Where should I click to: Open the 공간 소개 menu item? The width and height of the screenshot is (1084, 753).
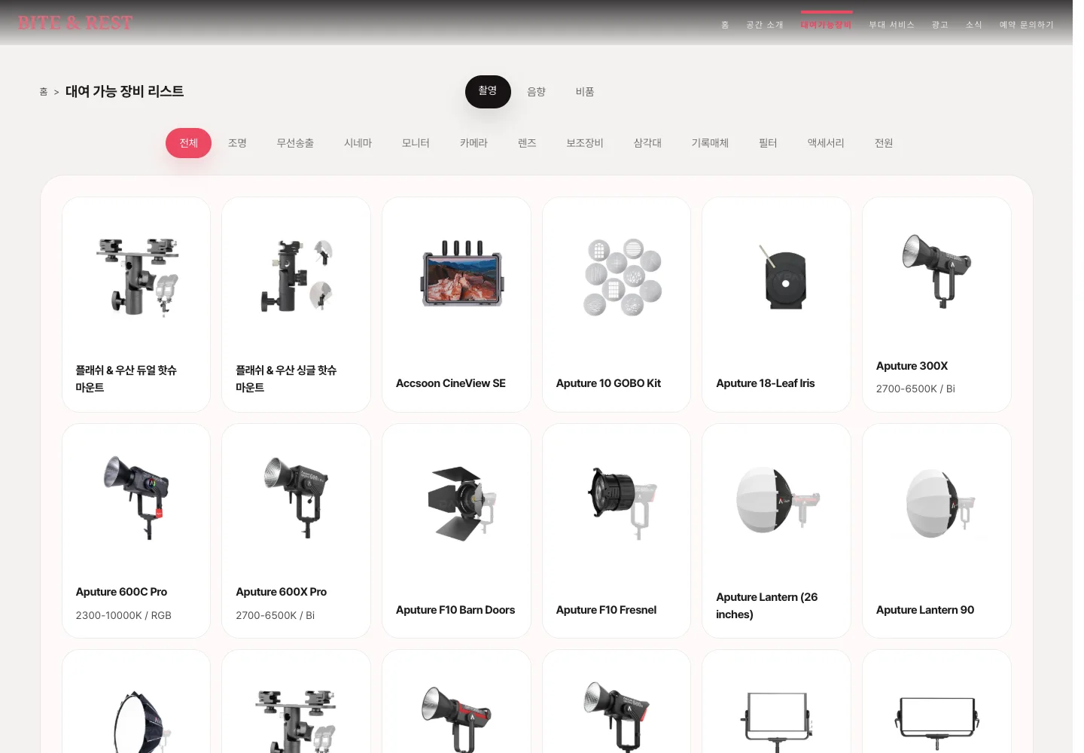765,25
